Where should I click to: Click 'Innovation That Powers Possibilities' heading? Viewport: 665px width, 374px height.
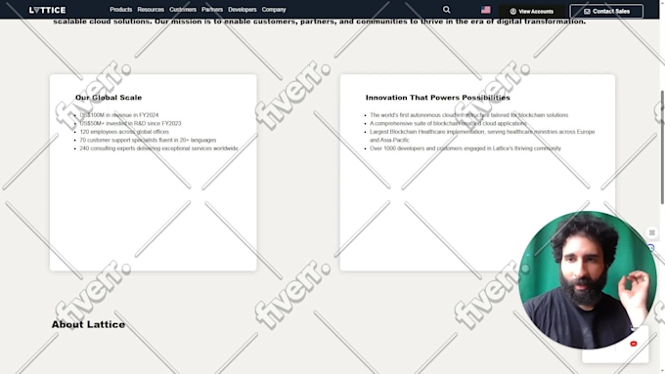(x=438, y=98)
